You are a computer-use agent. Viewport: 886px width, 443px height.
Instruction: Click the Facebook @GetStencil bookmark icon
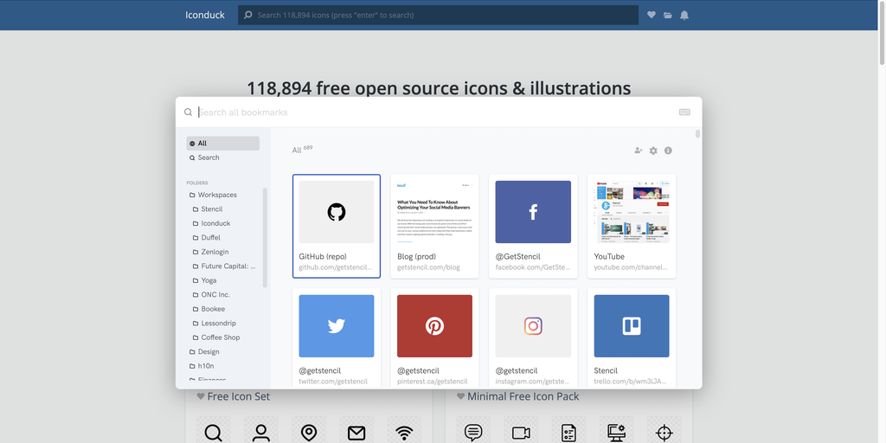coord(533,212)
